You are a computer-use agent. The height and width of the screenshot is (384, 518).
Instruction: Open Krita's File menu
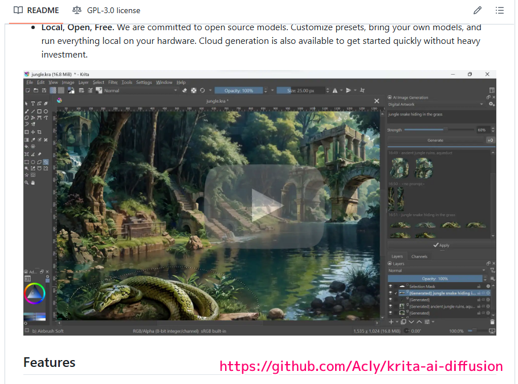click(30, 83)
